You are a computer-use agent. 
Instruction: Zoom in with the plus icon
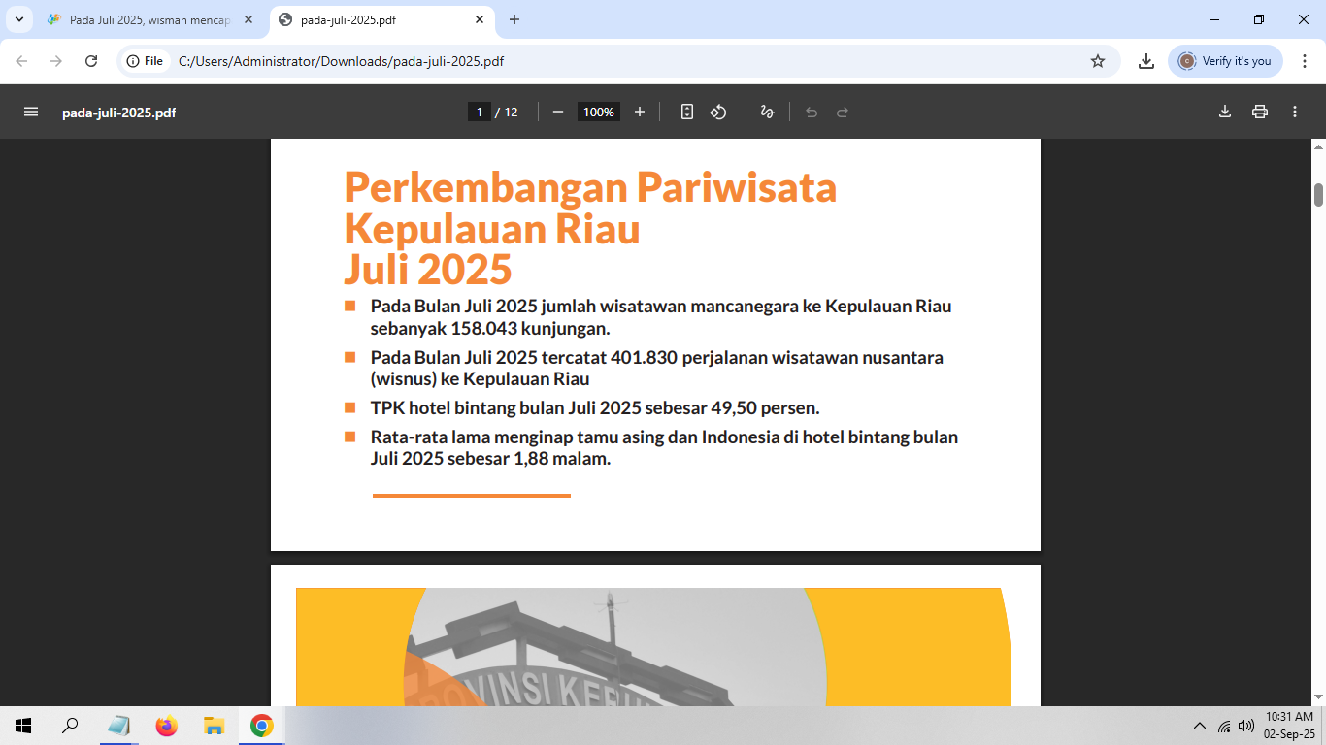click(x=640, y=112)
